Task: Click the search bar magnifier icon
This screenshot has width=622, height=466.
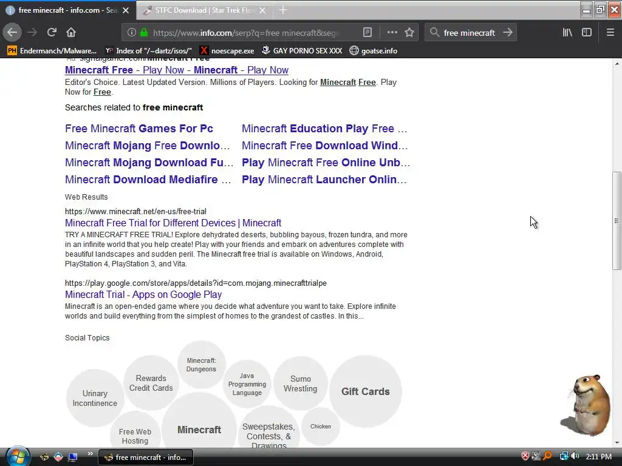Action: click(435, 33)
